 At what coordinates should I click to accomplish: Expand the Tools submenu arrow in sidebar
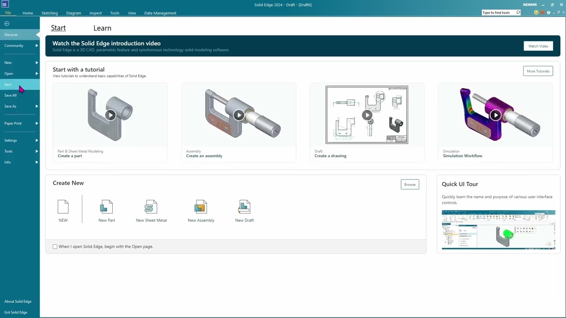point(37,151)
